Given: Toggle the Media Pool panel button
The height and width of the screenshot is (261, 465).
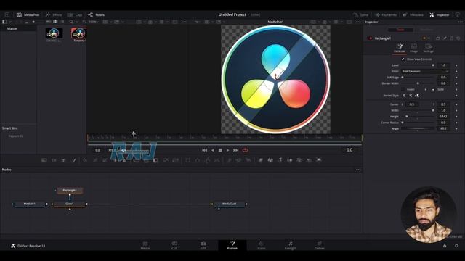Looking at the screenshot, I should [x=28, y=14].
